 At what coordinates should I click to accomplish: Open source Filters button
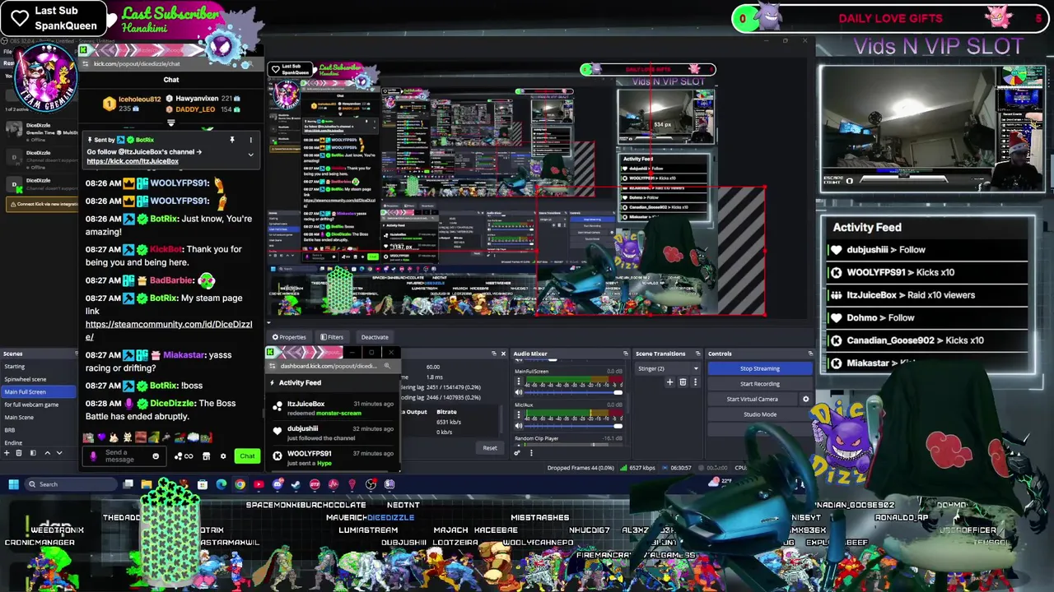click(333, 337)
